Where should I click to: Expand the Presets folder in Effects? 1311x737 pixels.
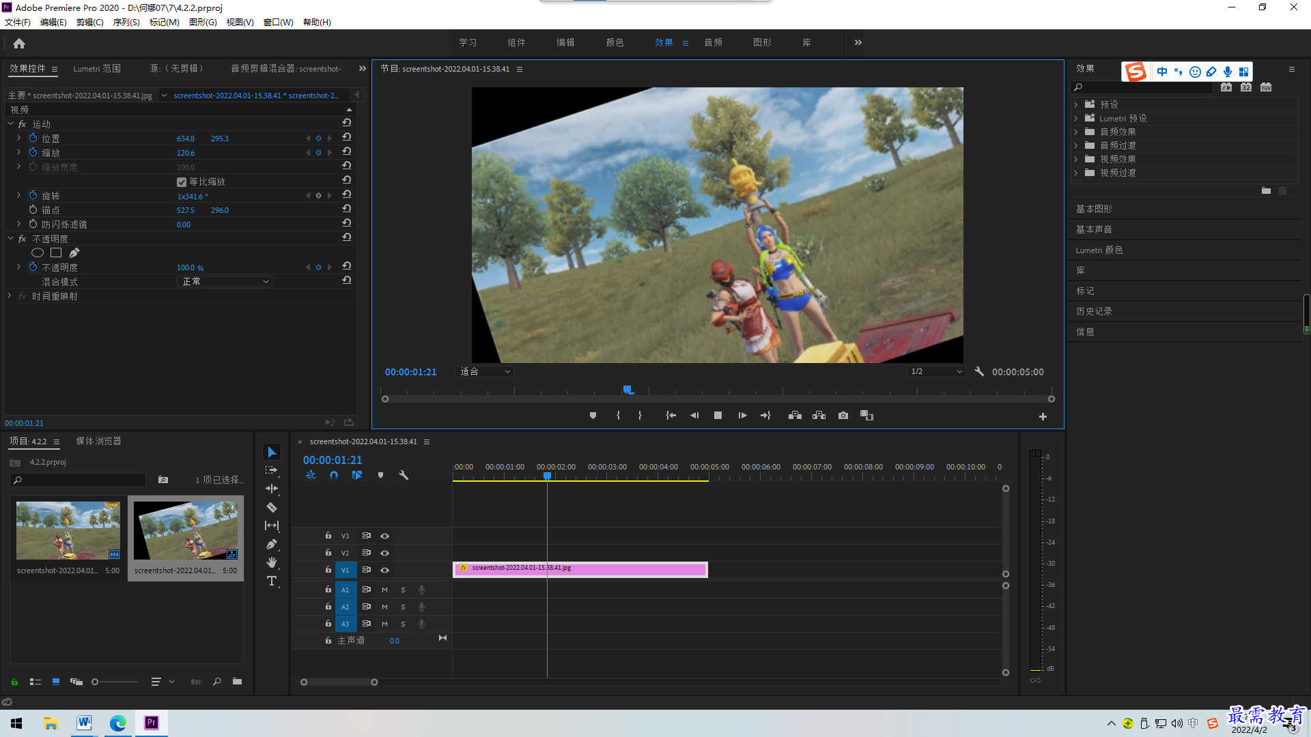pos(1076,104)
